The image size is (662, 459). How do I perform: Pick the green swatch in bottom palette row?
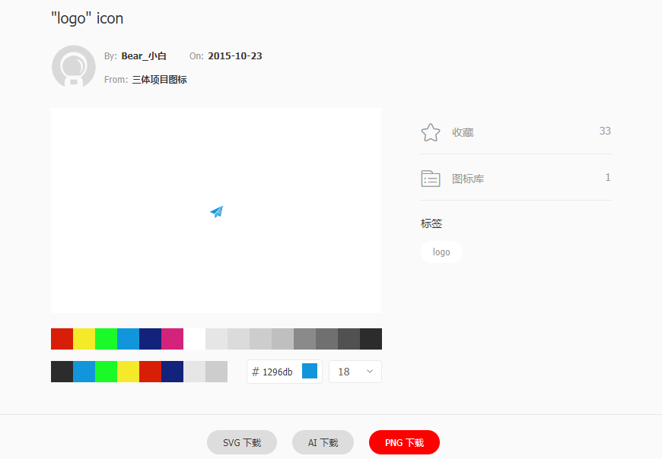[x=106, y=372]
